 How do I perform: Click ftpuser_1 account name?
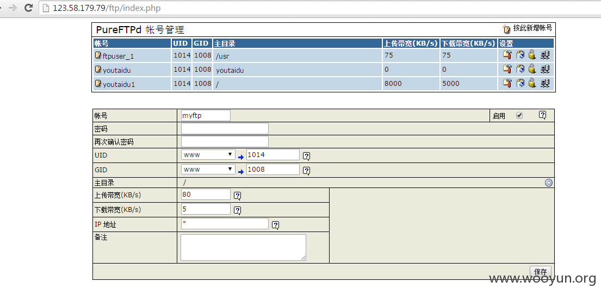click(119, 57)
